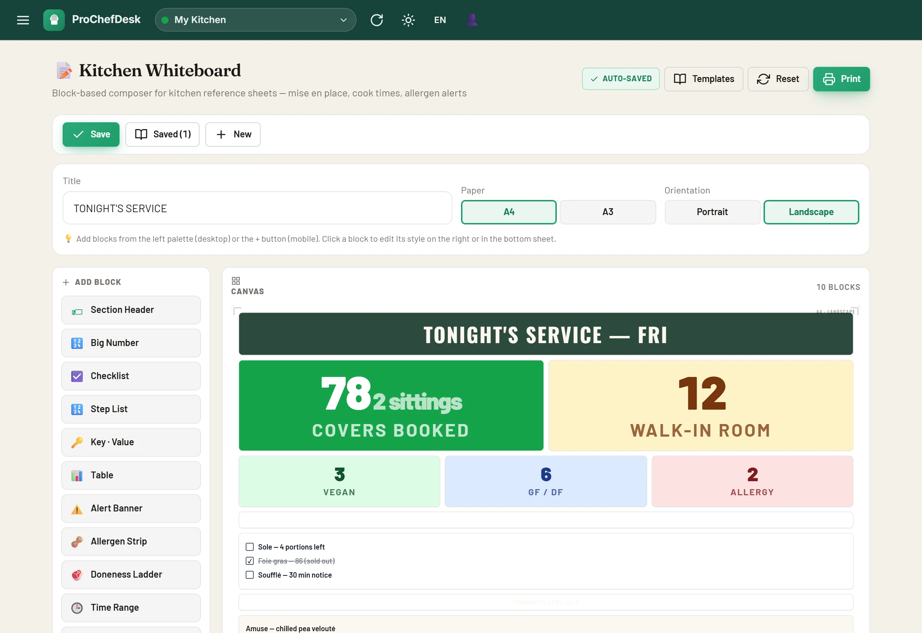
Task: Select the TONIGHT'S SERVICE — FRI header block
Action: pyautogui.click(x=546, y=334)
